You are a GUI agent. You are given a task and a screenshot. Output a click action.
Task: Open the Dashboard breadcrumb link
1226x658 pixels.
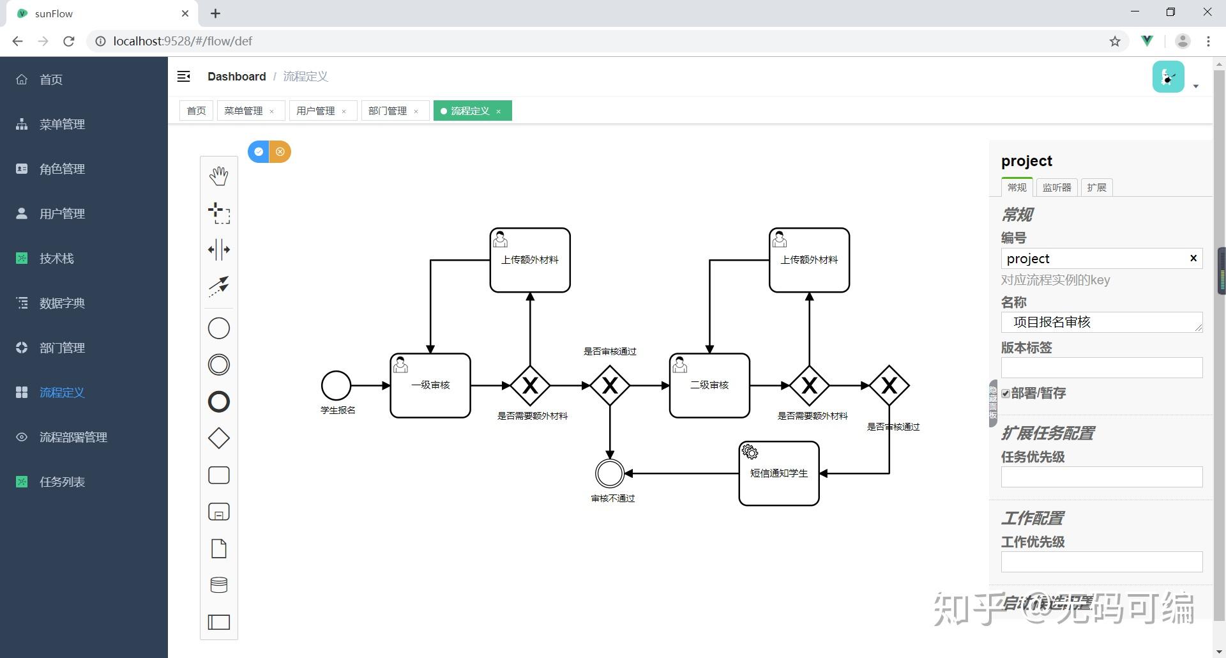pos(237,76)
